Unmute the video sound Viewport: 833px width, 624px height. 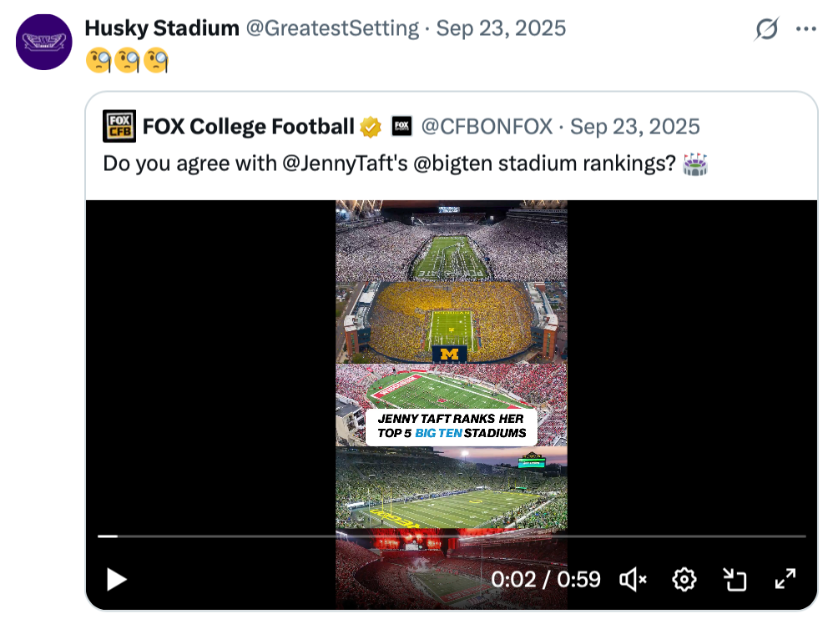634,579
